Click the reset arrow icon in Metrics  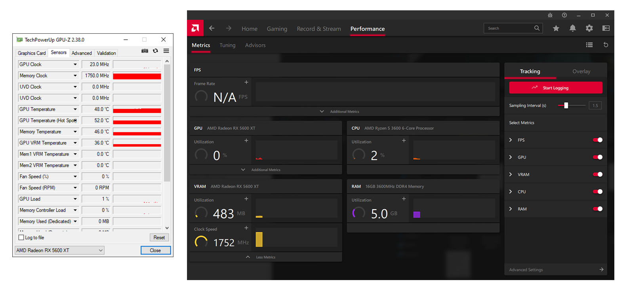(606, 45)
